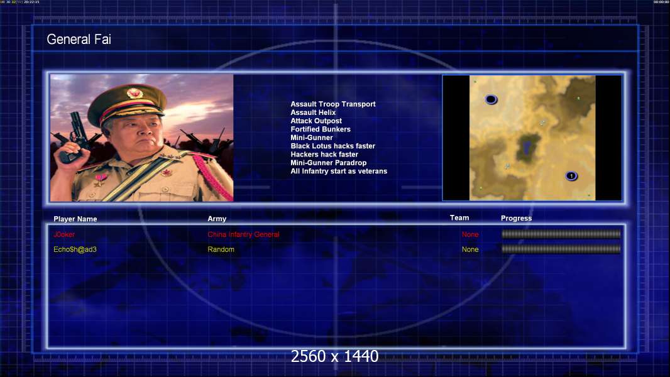Image resolution: width=670 pixels, height=377 pixels.
Task: Click the Assault Helix ability text
Action: click(x=313, y=112)
